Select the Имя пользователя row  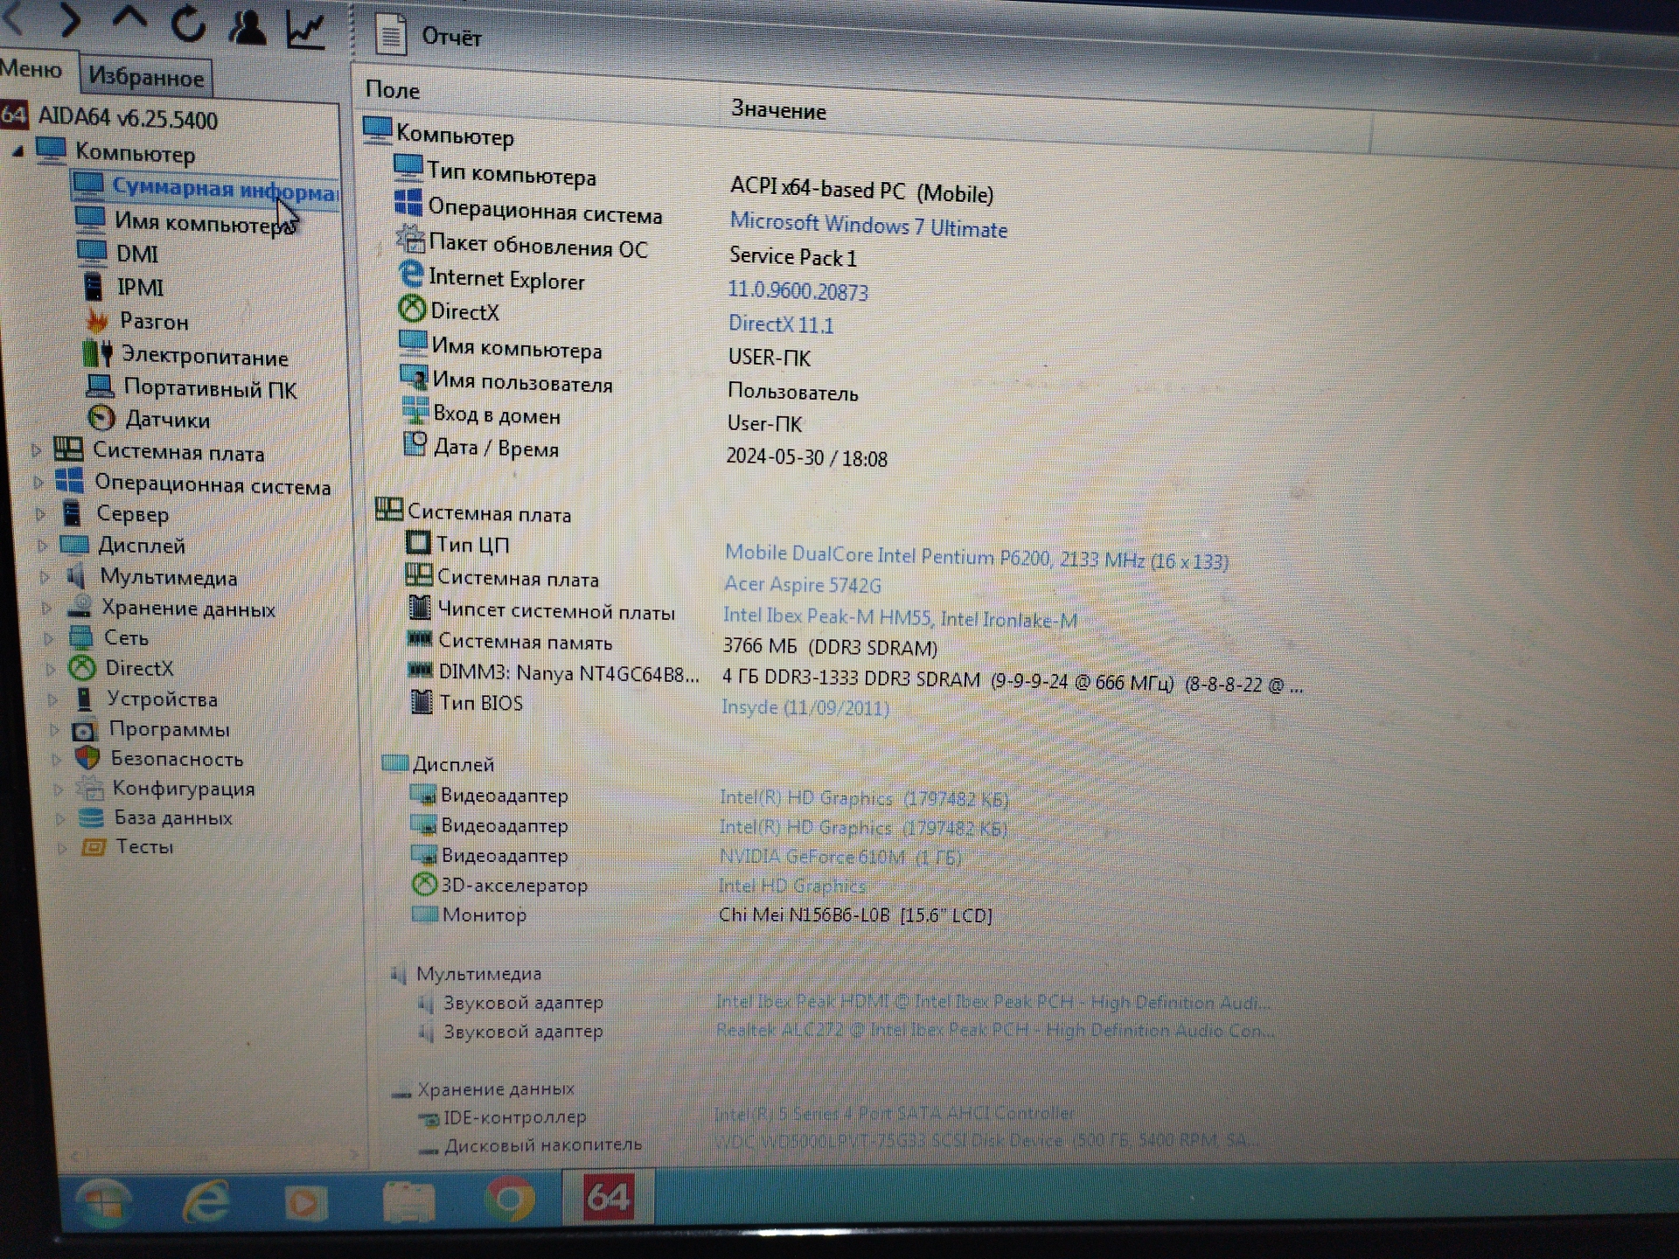(628, 386)
